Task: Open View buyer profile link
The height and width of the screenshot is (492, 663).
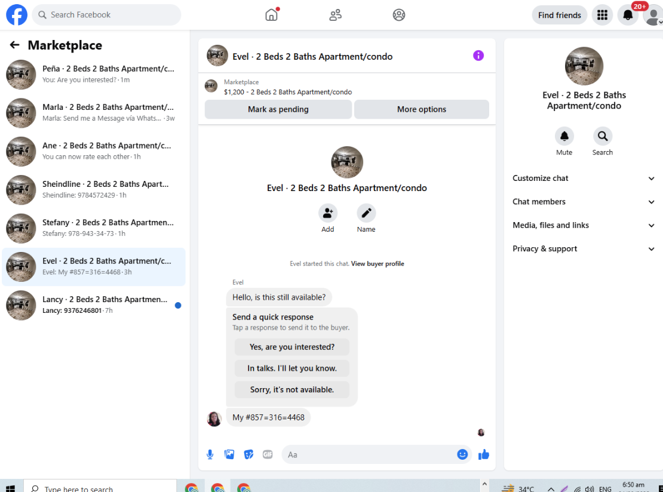Action: (377, 264)
